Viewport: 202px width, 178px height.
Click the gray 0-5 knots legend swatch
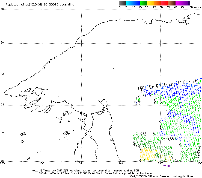click(x=122, y=3)
